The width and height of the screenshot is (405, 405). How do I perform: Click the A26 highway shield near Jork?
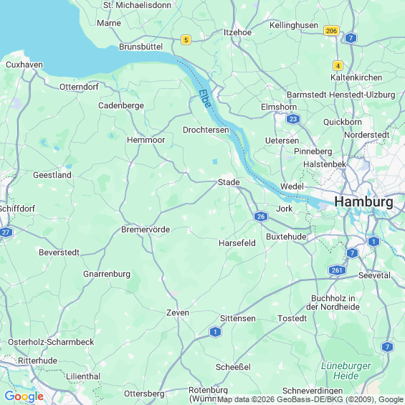(261, 216)
